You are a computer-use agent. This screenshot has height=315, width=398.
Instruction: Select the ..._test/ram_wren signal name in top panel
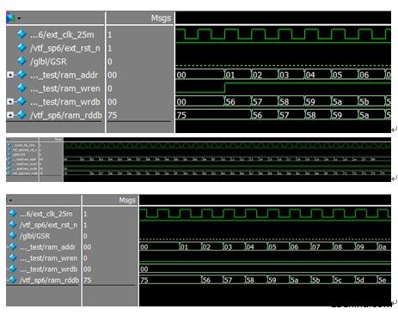[65, 88]
